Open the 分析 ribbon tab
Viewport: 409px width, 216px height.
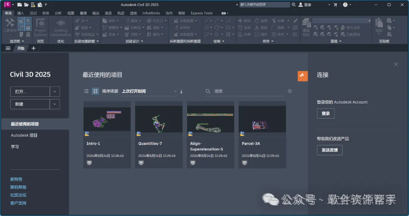click(x=58, y=13)
